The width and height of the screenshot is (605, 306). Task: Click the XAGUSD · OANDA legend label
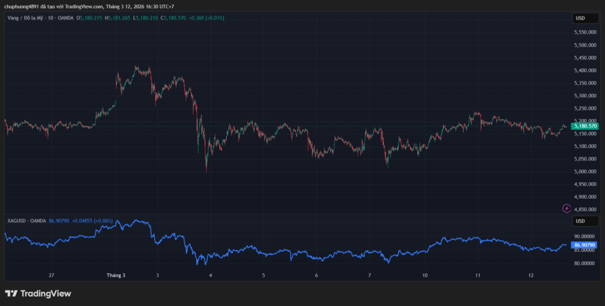pyautogui.click(x=27, y=221)
